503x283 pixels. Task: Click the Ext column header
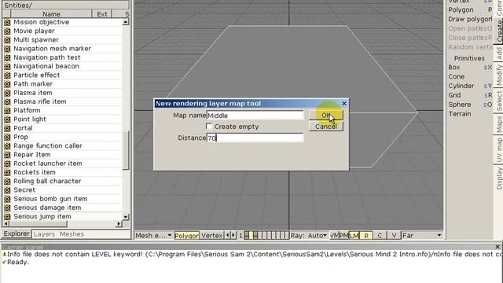point(102,14)
